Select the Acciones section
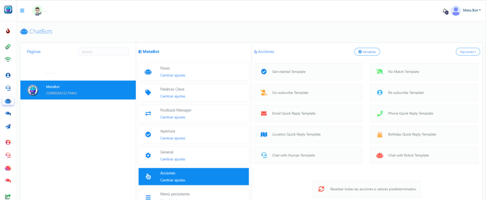The image size is (486, 200). (x=194, y=177)
